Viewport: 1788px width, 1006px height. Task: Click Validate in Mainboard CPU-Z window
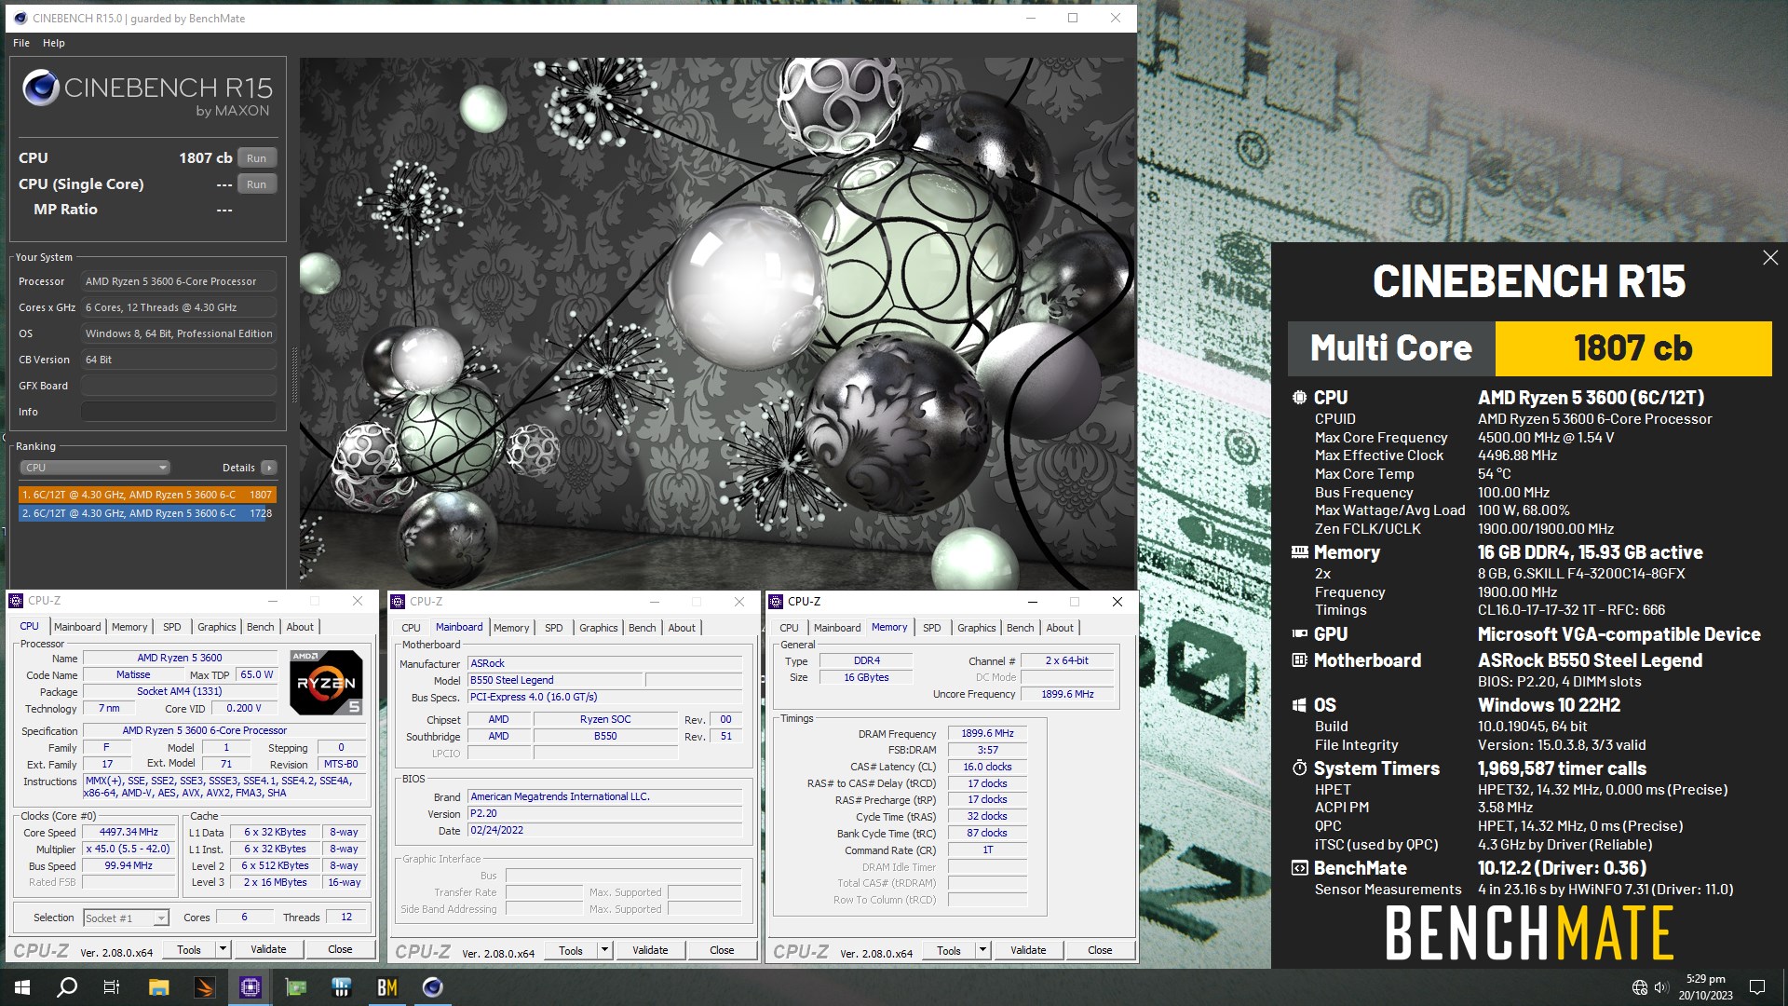650,951
